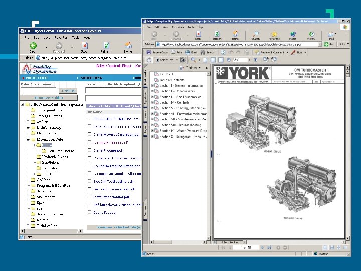Image resolution: width=361 pixels, height=271 pixels.
Task: Click Refresh in FDE Project Portal window
Action: click(106, 48)
